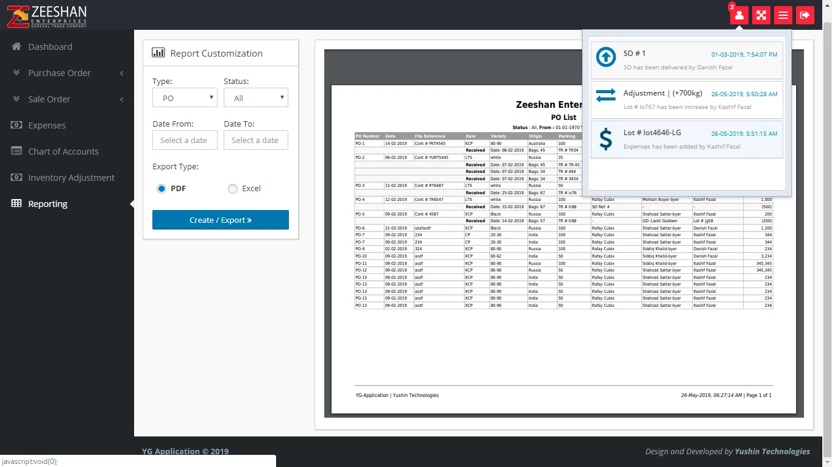The width and height of the screenshot is (832, 467).
Task: Click the SO delivered up-arrow icon
Action: (606, 57)
